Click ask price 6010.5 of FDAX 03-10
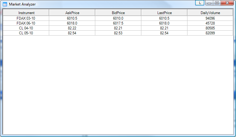 point(72,18)
